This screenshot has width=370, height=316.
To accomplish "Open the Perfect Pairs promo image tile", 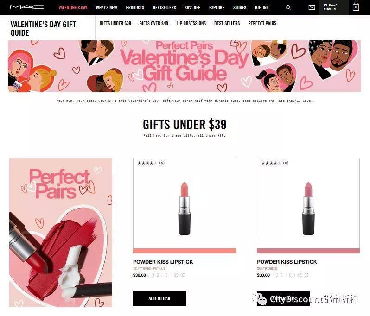I will click(61, 233).
